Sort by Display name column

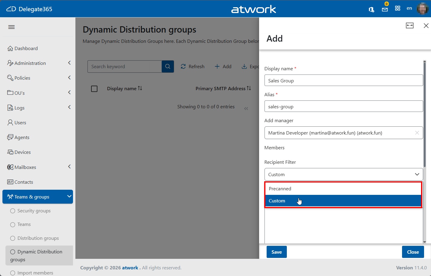(x=125, y=88)
